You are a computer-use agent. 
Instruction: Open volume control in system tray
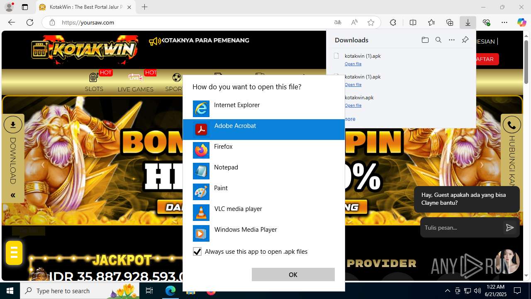(x=477, y=291)
